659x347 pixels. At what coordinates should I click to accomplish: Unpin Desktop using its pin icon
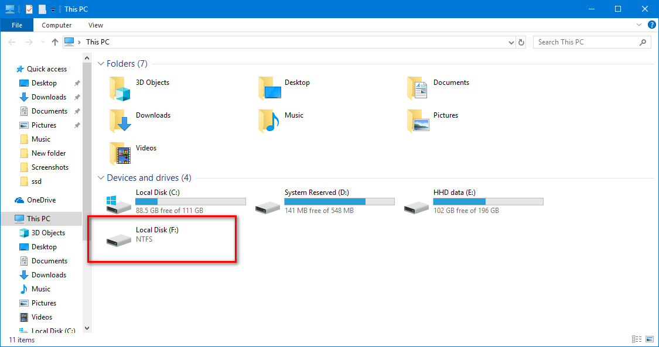(x=77, y=84)
